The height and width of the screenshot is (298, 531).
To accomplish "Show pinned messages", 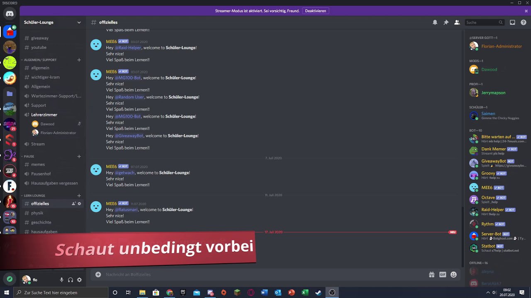I will tap(446, 22).
